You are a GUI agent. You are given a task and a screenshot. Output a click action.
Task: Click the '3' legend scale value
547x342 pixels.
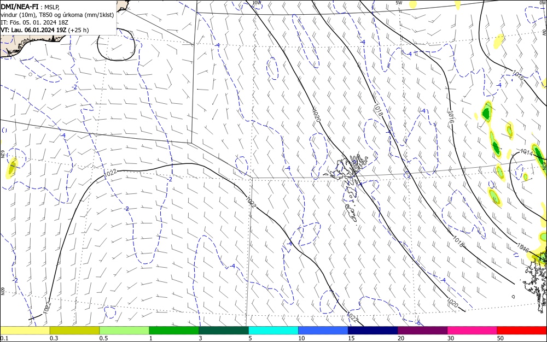[x=201, y=338]
